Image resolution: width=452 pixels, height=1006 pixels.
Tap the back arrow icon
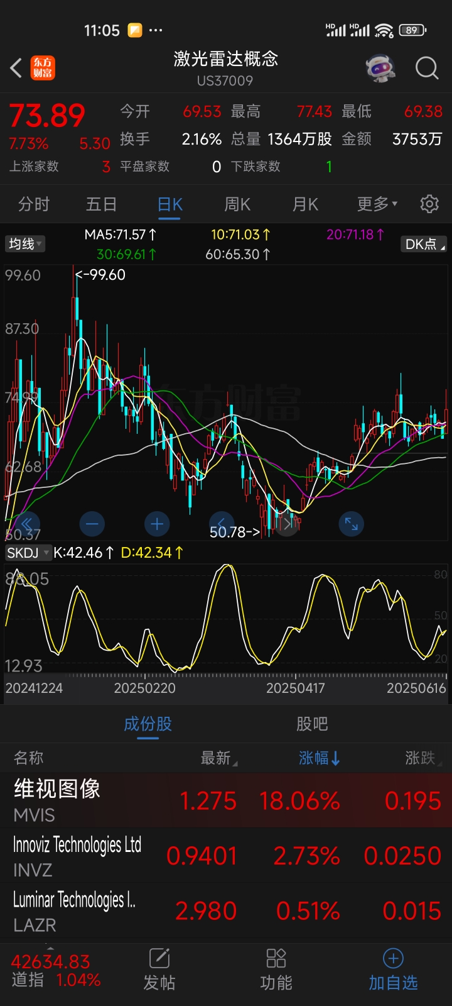16,68
